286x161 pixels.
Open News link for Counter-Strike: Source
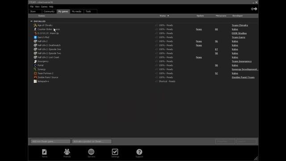[x=199, y=30]
